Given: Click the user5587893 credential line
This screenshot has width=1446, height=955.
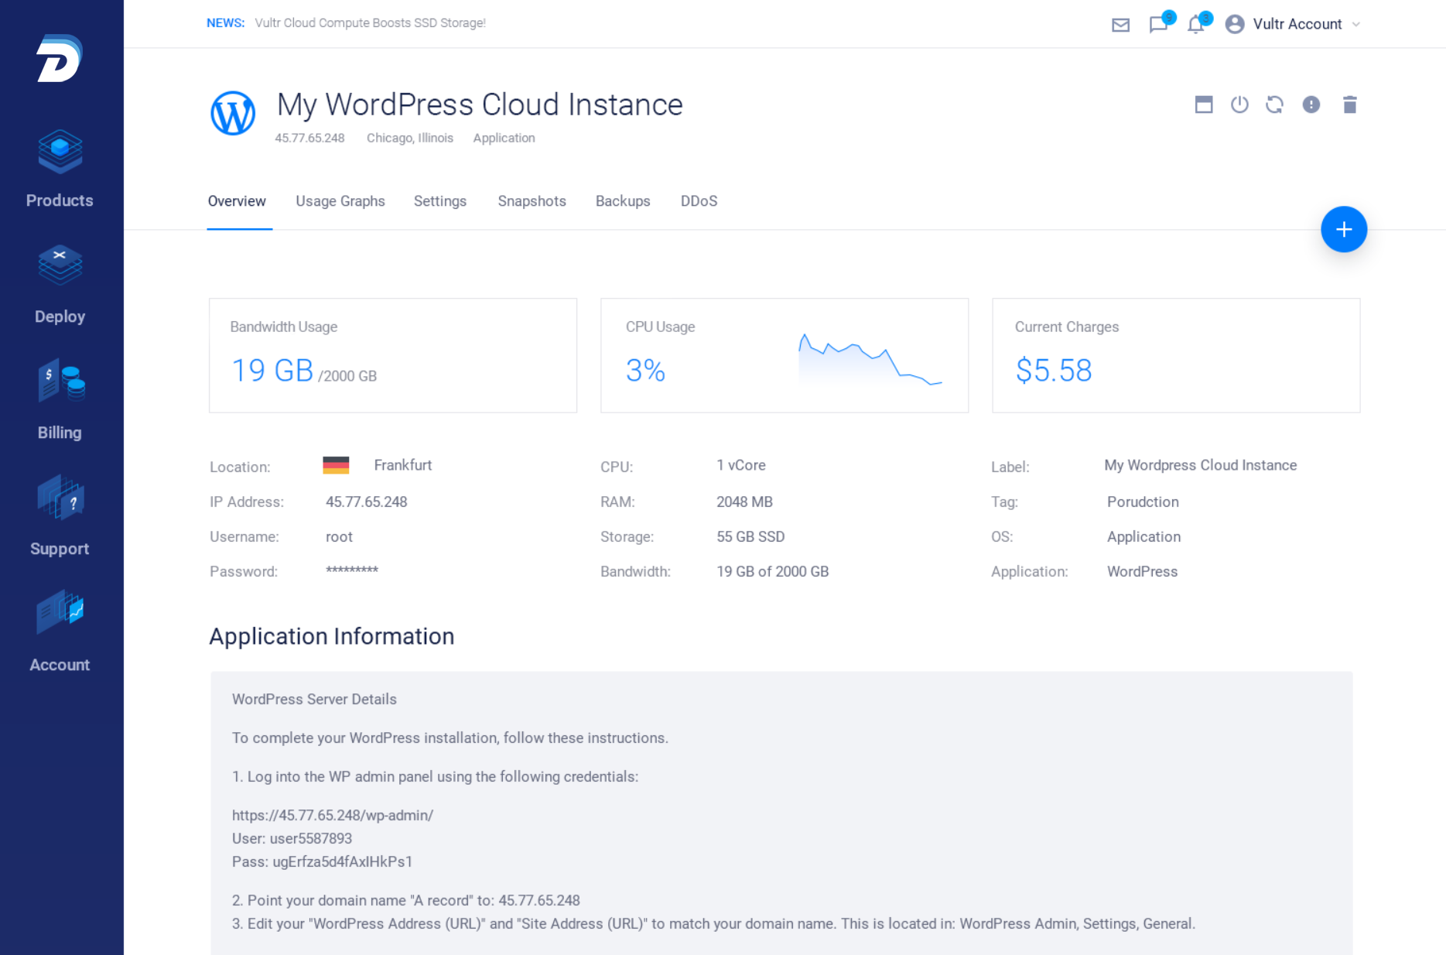Looking at the screenshot, I should point(292,838).
